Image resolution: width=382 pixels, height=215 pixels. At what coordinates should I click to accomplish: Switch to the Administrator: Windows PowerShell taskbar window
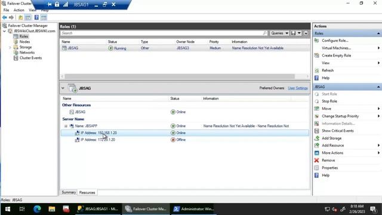(193, 209)
